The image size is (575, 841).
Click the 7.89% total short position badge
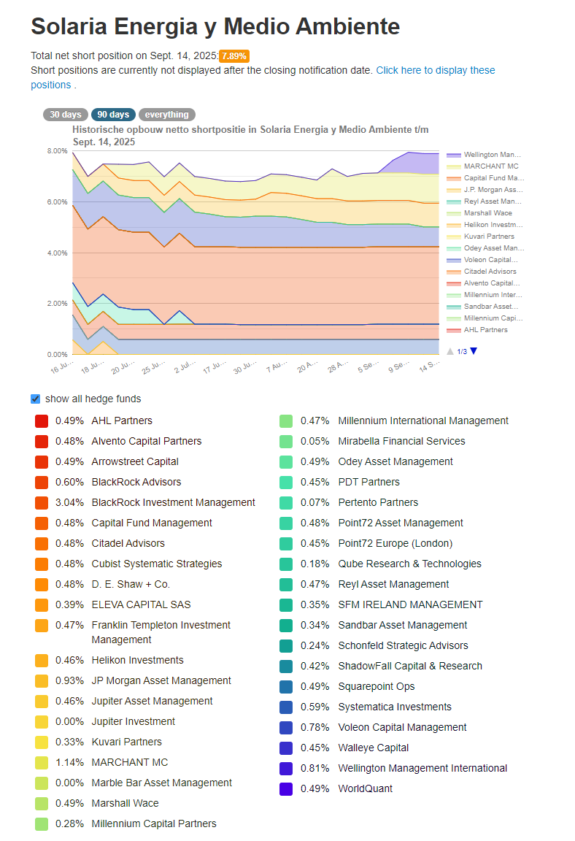[x=234, y=55]
